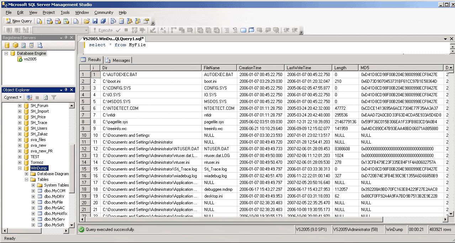Click the Decrease Indent toolbar icon
The height and width of the screenshot is (243, 455).
[x=286, y=30]
